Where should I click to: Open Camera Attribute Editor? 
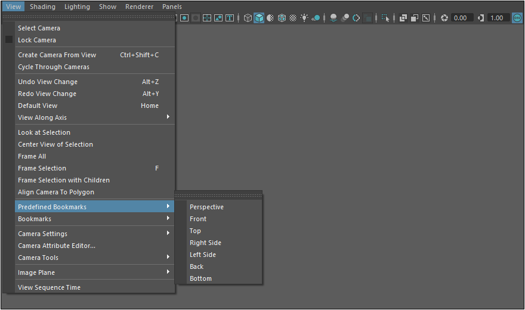[57, 246]
